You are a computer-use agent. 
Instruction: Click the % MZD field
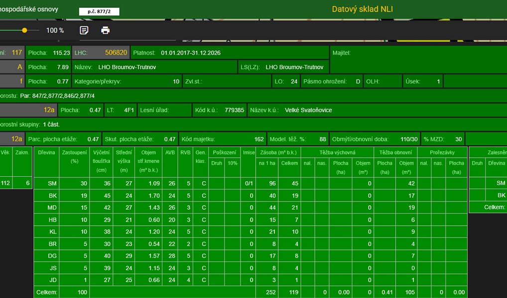[443, 139]
